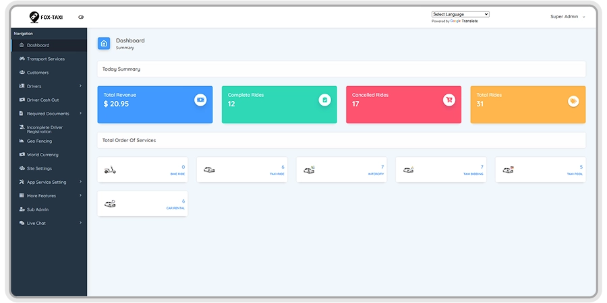Click the Site Settings gears icon
This screenshot has width=607, height=303.
point(22,168)
